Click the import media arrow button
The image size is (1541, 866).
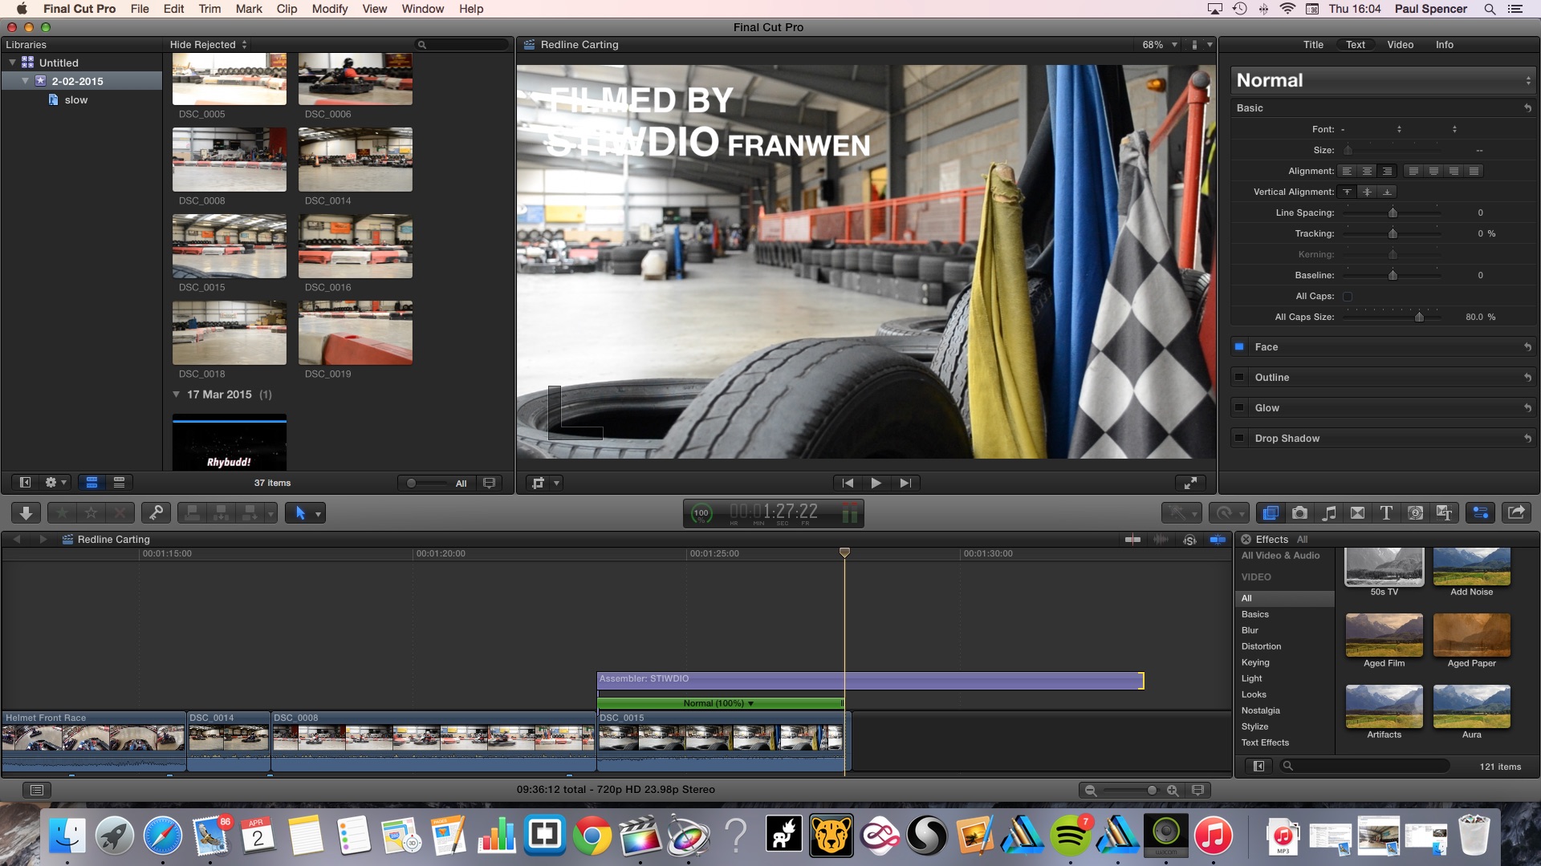[x=26, y=513]
